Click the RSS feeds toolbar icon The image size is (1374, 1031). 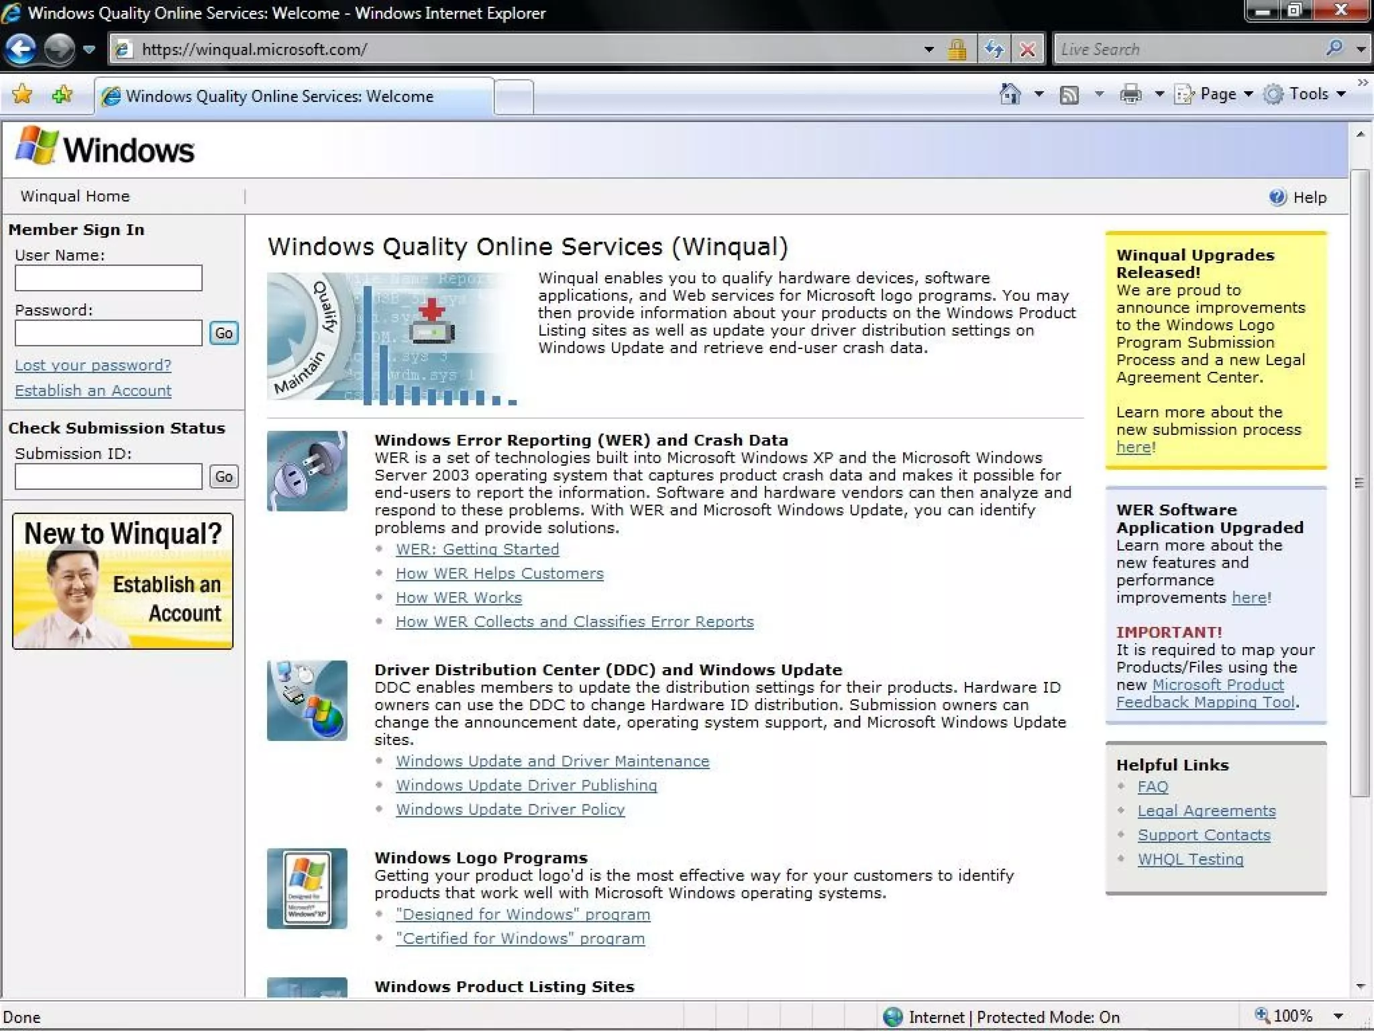[x=1069, y=95]
